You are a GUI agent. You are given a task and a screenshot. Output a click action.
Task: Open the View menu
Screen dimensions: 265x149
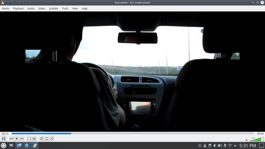click(75, 9)
